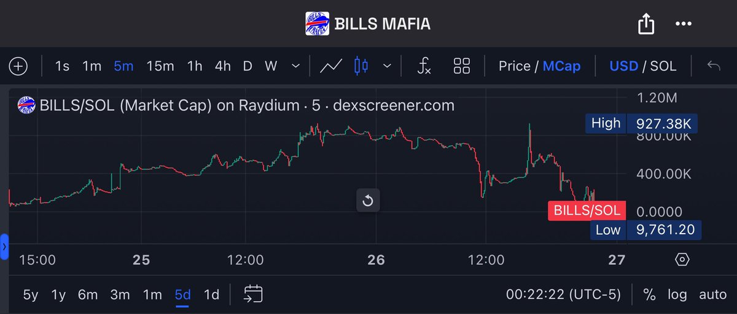Expand the chart style dropdown arrow

[x=387, y=66]
